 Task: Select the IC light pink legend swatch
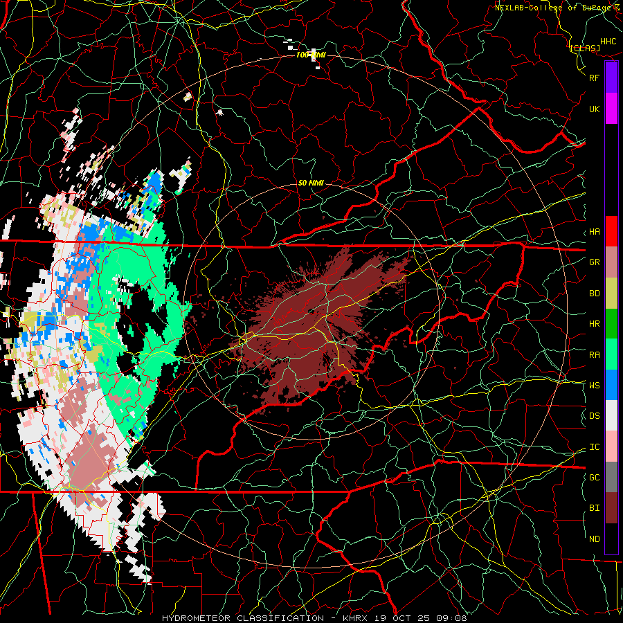611,446
